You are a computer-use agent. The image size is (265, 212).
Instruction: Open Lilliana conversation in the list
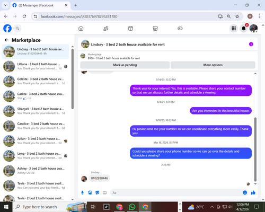click(36, 66)
